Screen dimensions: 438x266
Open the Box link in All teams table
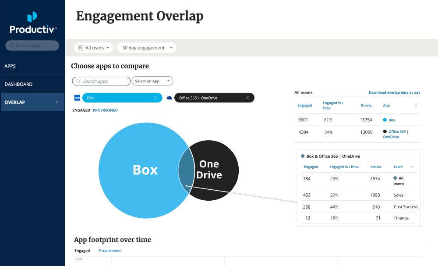tap(392, 120)
